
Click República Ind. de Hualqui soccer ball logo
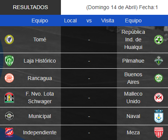pyautogui.click(x=159, y=39)
